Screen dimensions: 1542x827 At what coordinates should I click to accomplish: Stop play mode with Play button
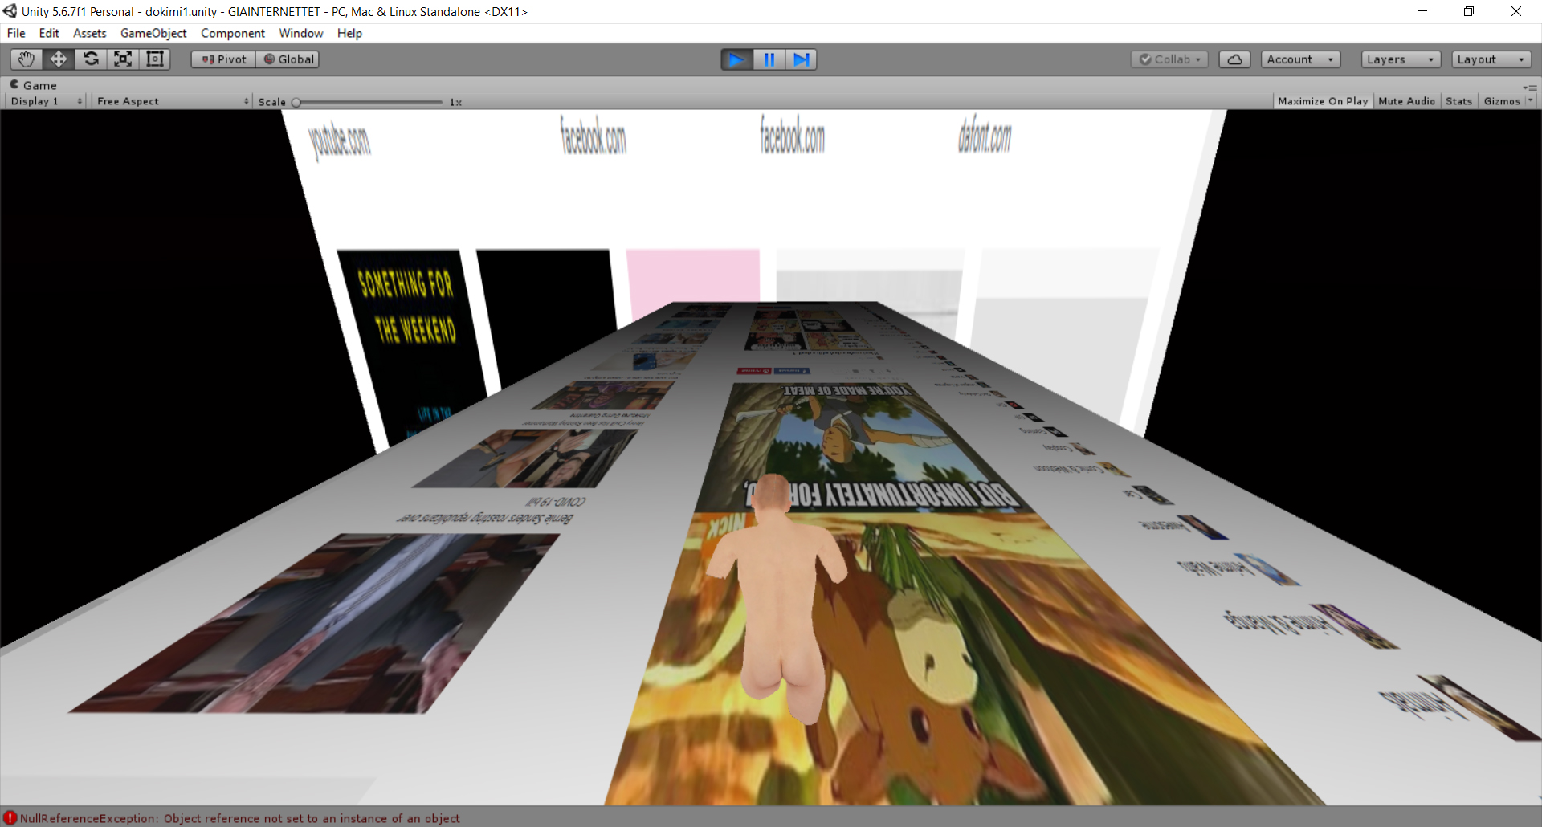(x=736, y=59)
